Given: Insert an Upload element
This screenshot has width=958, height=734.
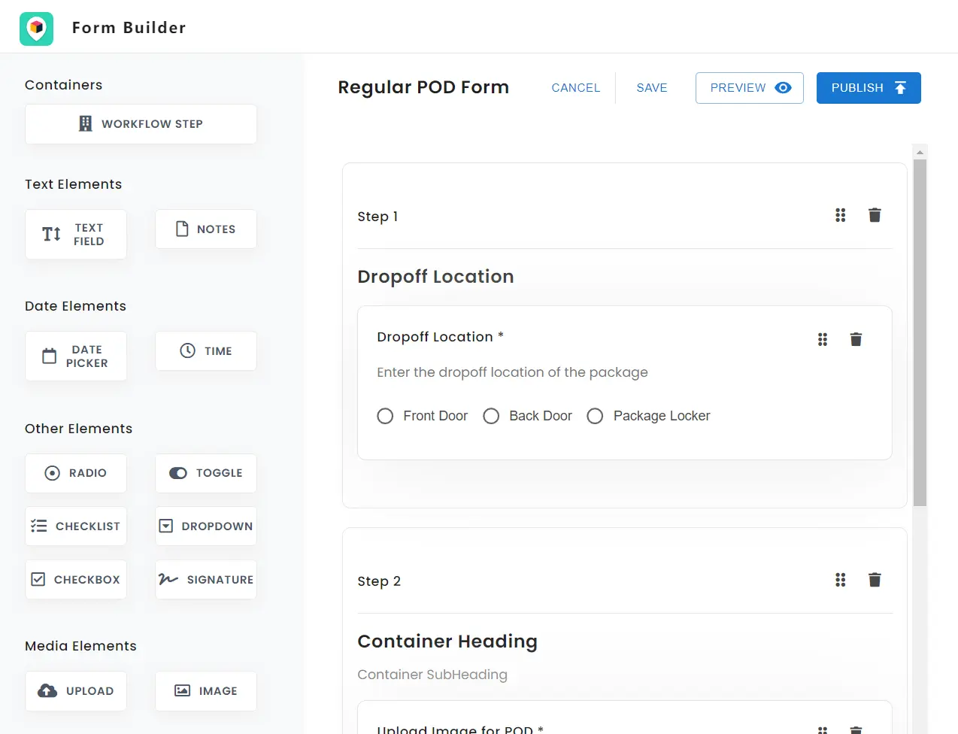Looking at the screenshot, I should click(75, 690).
